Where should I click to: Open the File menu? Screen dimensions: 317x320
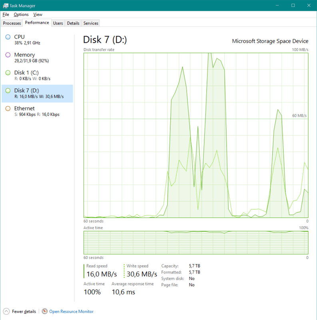6,14
